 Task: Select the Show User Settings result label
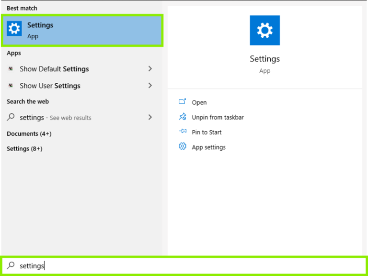click(x=50, y=86)
